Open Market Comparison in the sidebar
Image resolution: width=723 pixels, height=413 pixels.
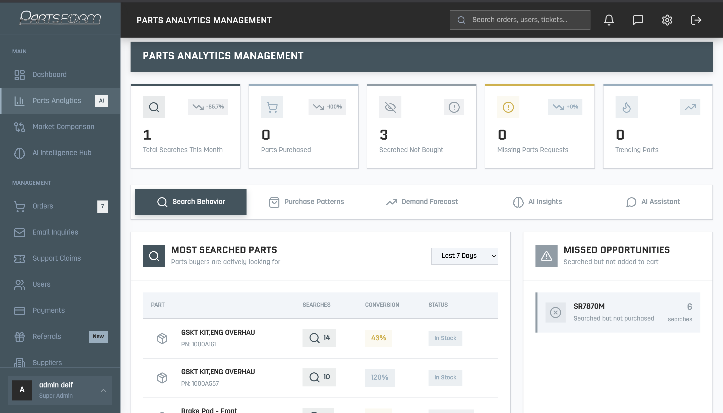60,127
